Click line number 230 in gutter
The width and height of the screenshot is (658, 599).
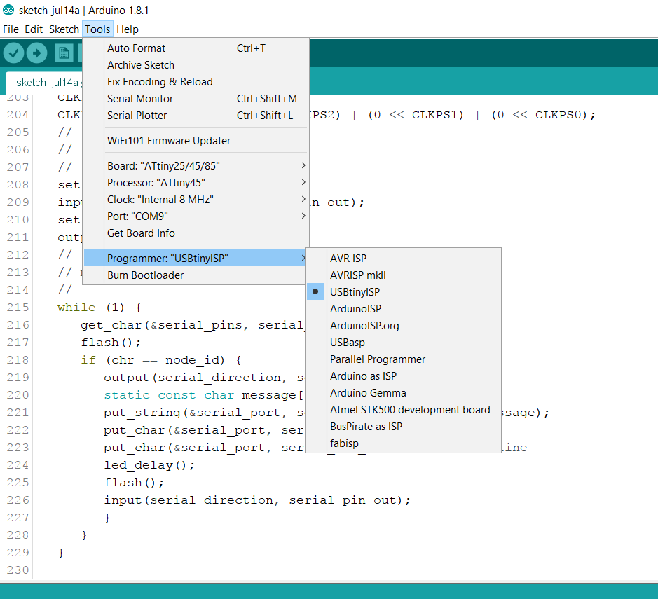(x=18, y=570)
